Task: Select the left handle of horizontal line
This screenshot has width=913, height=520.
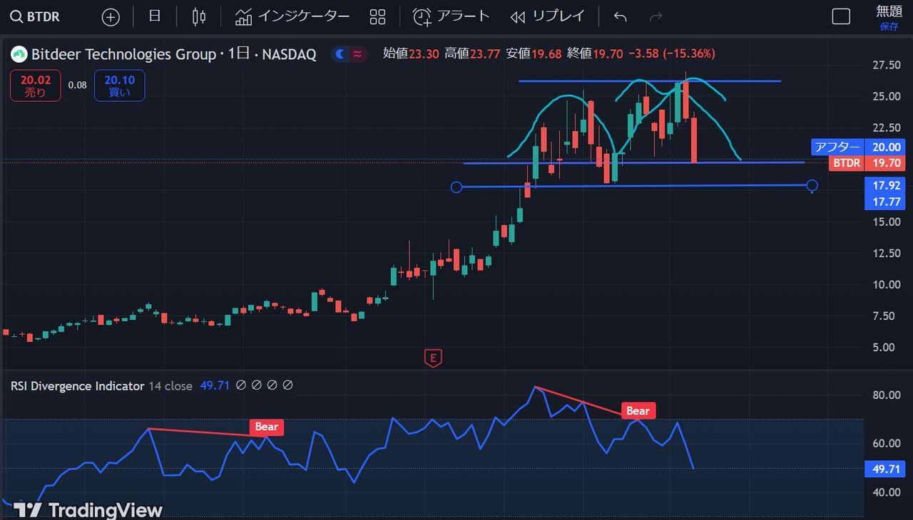Action: (457, 187)
